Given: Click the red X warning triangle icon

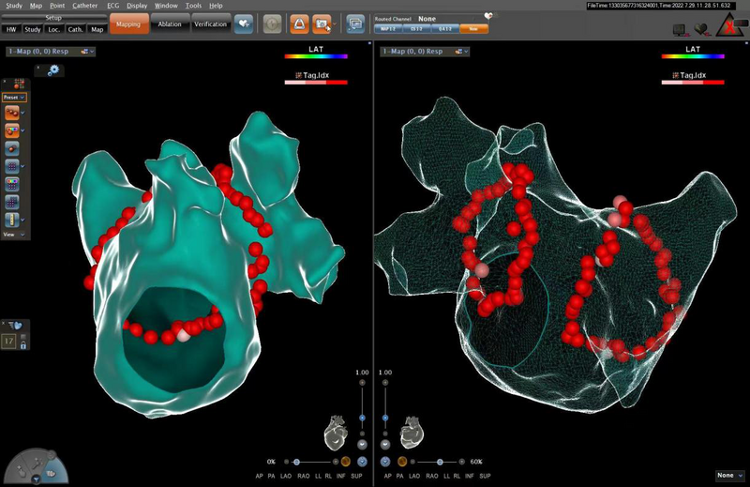Looking at the screenshot, I should coord(730,28).
